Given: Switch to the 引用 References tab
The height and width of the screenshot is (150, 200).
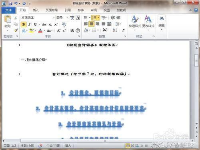Looking at the screenshot, I should 68,10.
